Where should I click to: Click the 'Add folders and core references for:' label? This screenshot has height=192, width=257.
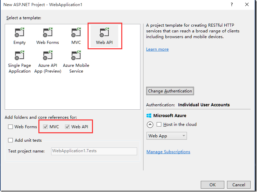pos(41,117)
